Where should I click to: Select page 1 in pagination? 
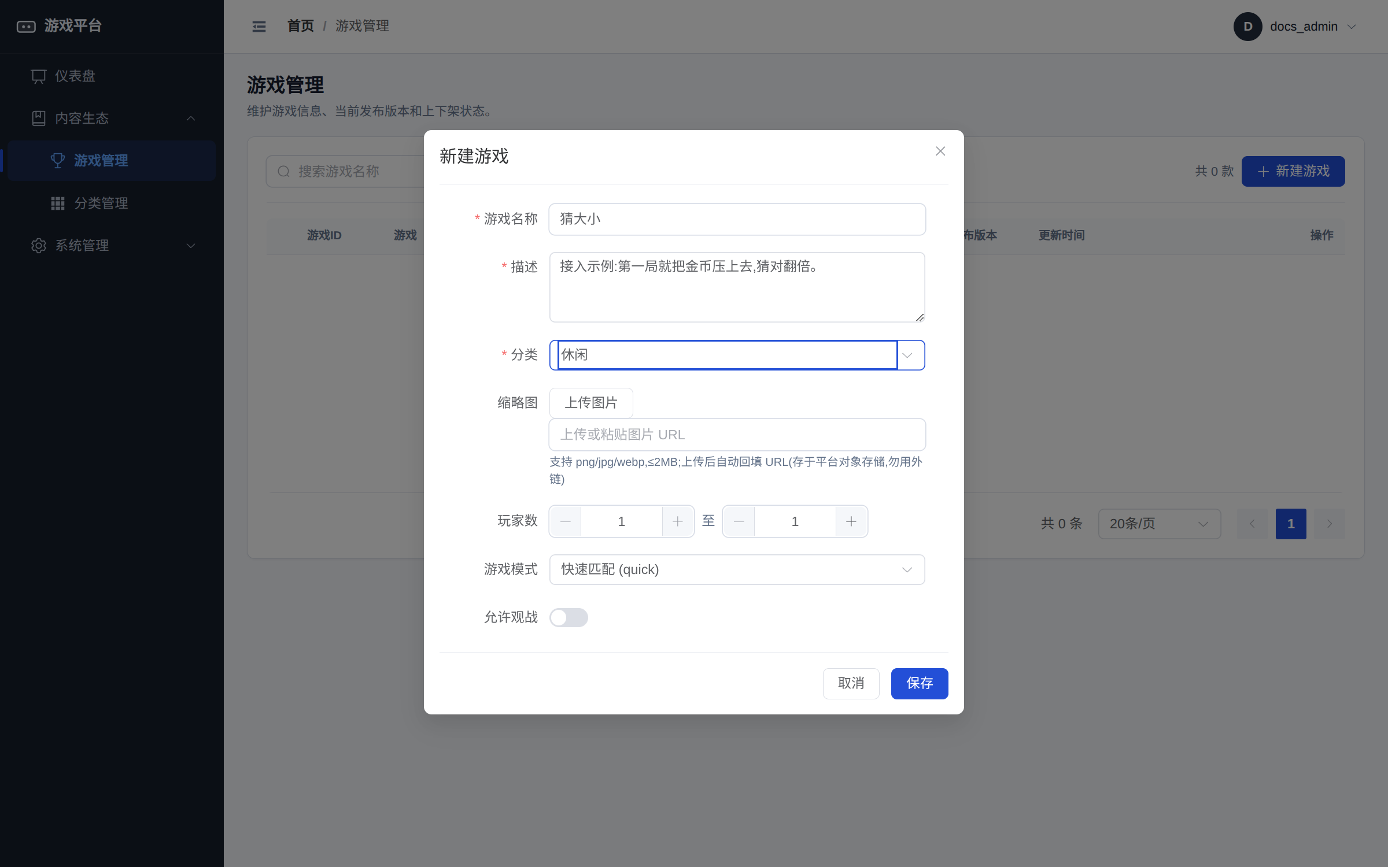[x=1291, y=524]
